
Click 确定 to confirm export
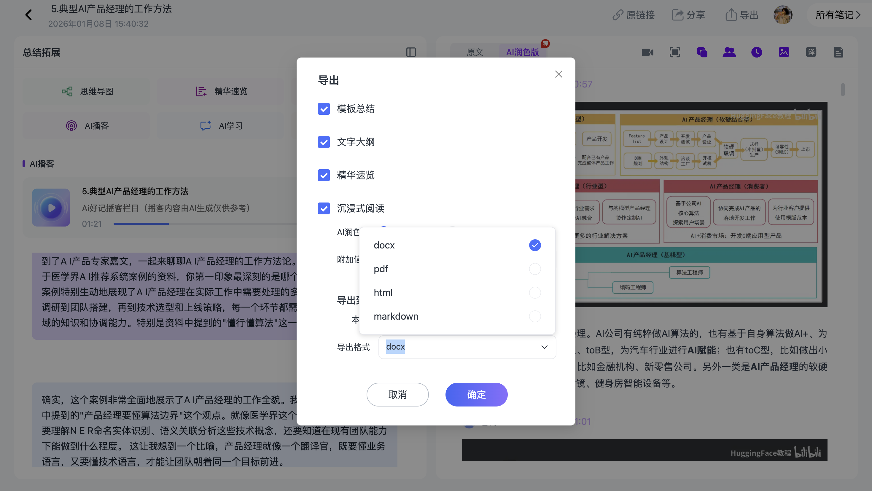[x=476, y=395]
